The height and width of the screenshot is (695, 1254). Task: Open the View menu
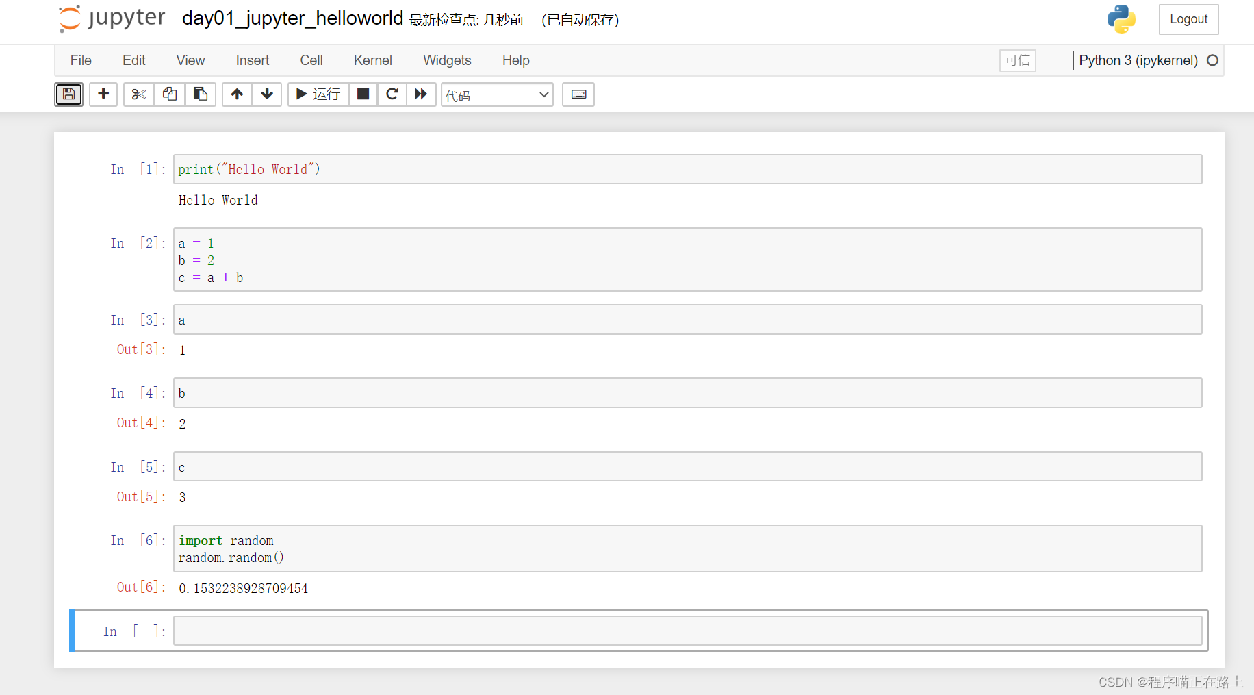[190, 60]
